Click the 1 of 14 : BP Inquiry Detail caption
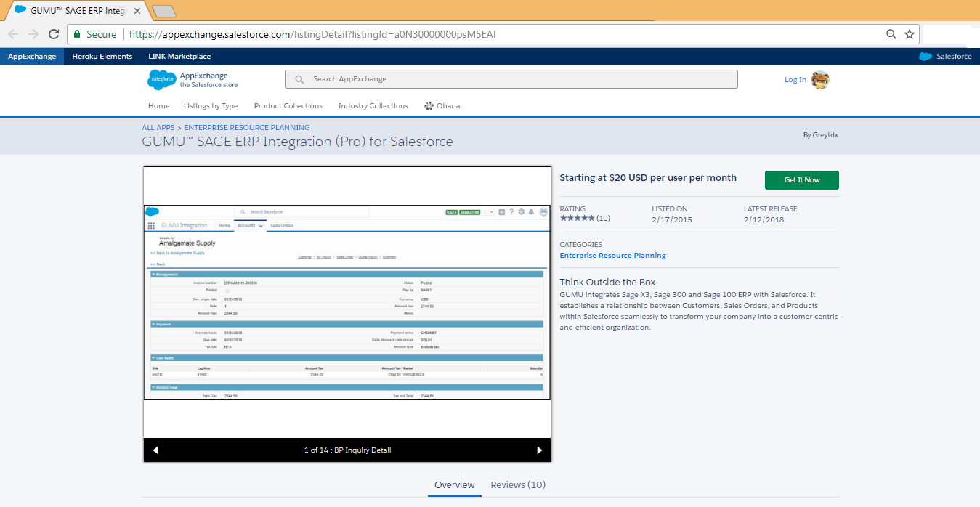Image resolution: width=980 pixels, height=507 pixels. click(347, 450)
